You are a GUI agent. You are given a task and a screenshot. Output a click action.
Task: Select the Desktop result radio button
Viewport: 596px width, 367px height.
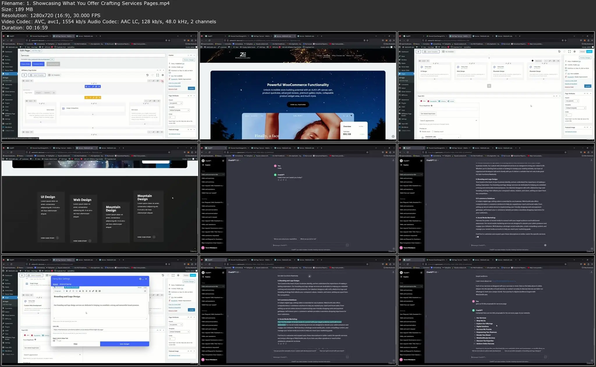433,132
